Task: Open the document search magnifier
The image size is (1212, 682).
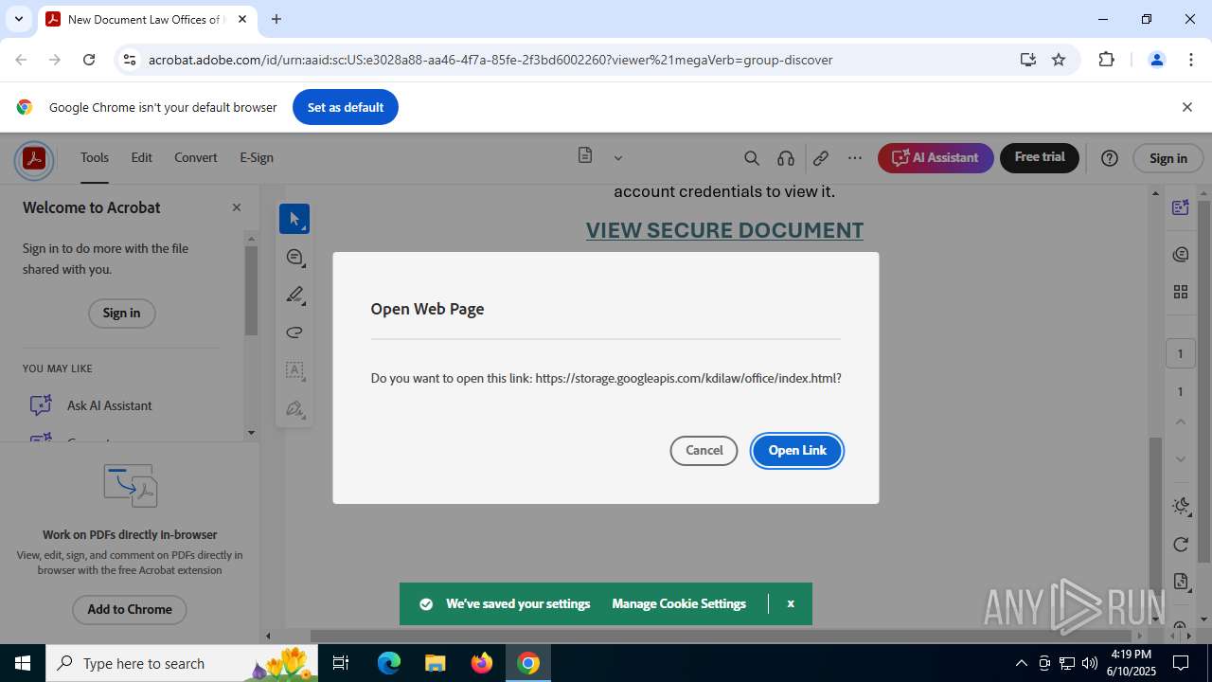Action: coord(752,158)
